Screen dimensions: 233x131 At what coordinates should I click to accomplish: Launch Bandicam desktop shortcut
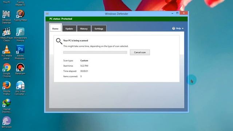pyautogui.click(x=20, y=69)
